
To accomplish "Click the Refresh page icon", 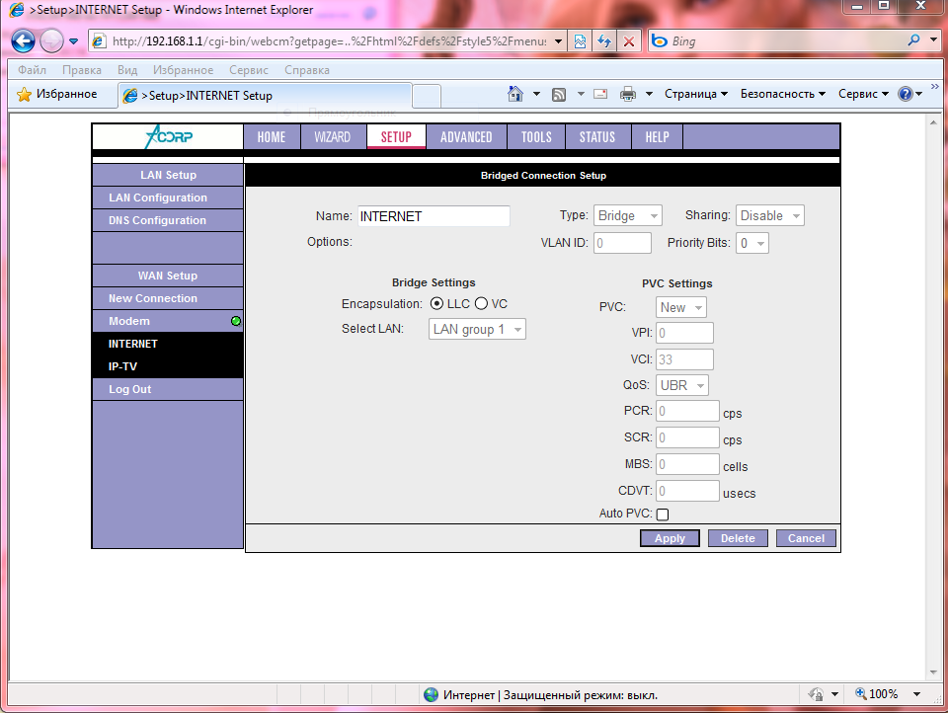I will [x=603, y=41].
